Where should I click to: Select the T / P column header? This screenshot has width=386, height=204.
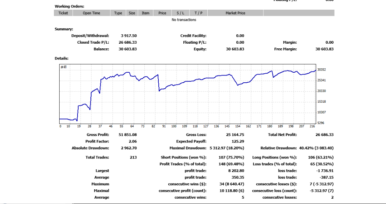pos(198,13)
